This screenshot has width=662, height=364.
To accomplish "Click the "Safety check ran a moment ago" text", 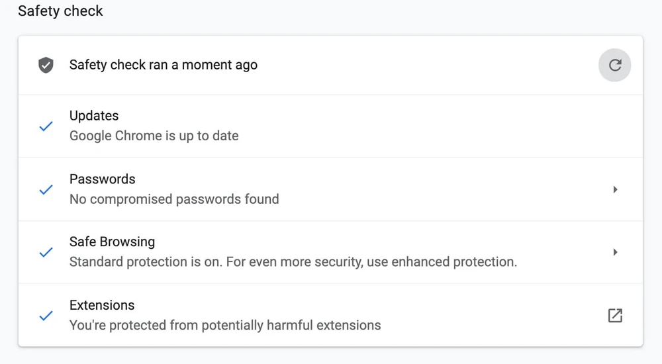I will [x=163, y=65].
